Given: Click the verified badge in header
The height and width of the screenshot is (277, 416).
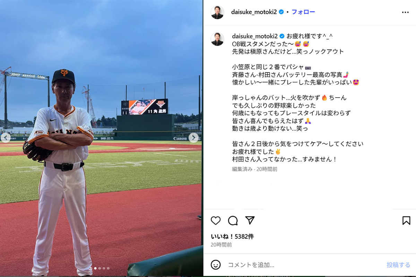Looking at the screenshot, I should pyautogui.click(x=281, y=12).
